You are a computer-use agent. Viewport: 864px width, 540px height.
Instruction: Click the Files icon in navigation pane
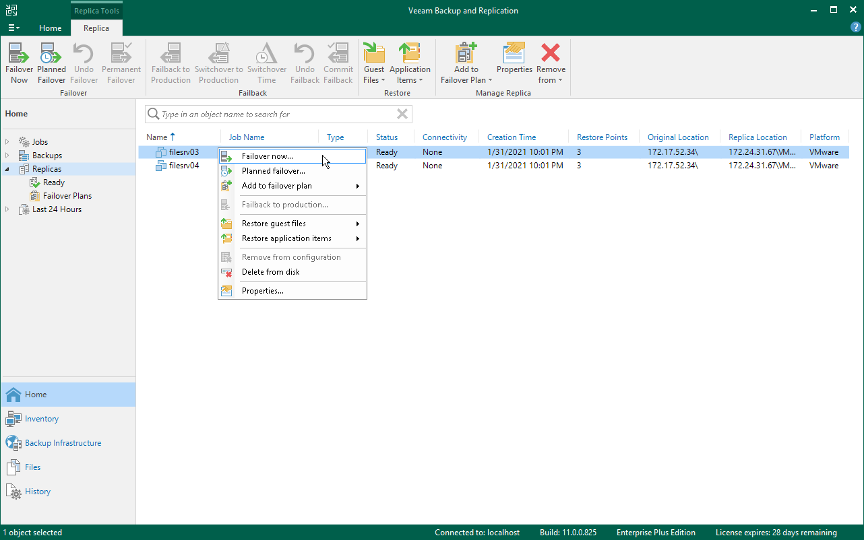13,467
